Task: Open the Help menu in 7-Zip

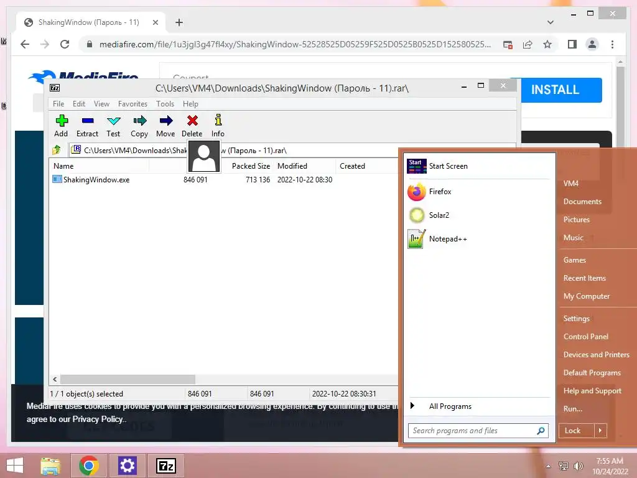Action: pos(190,104)
